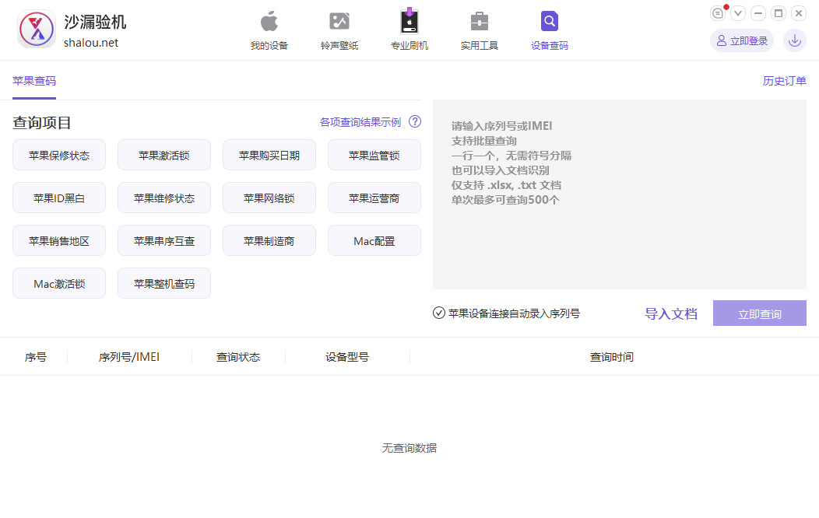Click 导入文档 to import a document
The image size is (819, 518).
[x=670, y=313]
